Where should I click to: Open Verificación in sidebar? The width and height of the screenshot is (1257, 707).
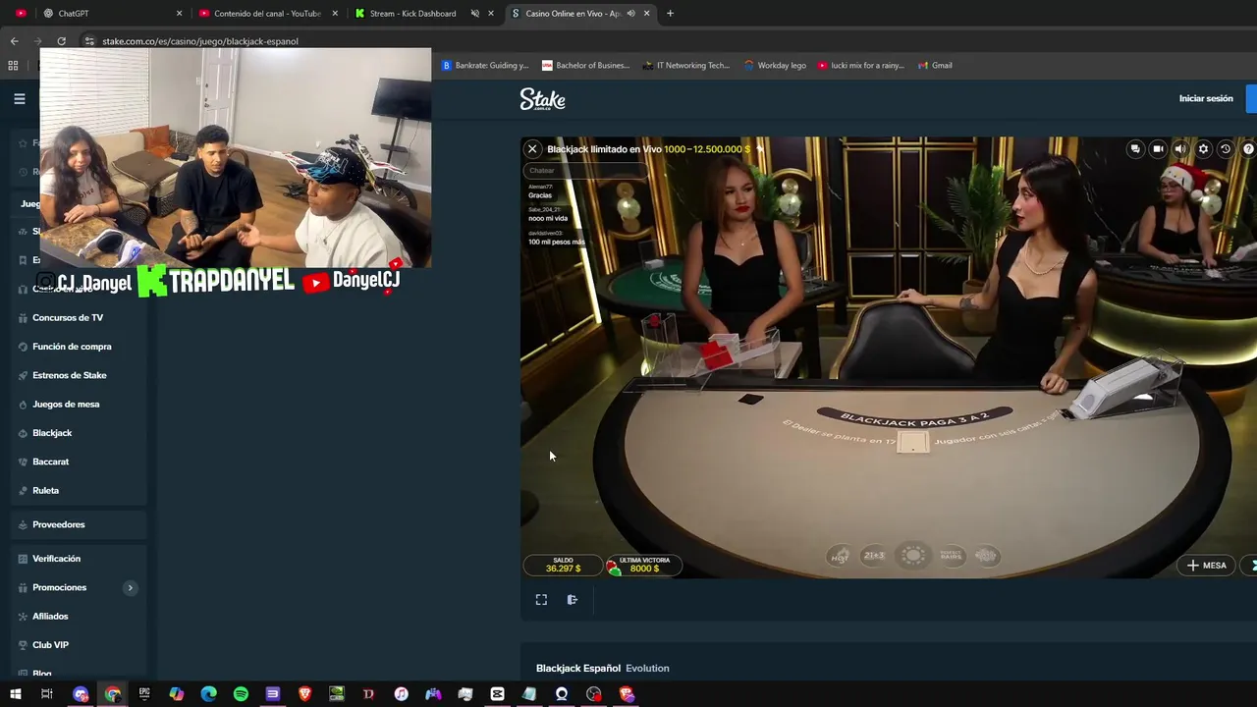tap(56, 559)
